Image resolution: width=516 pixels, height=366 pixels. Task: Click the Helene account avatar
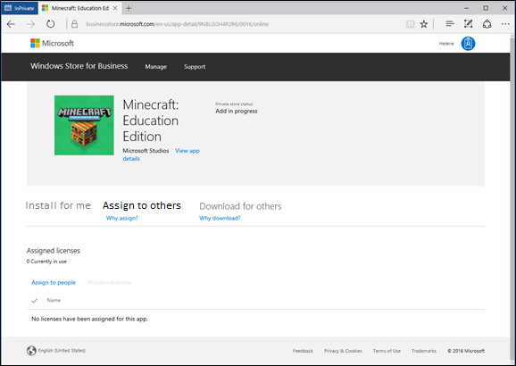point(468,44)
